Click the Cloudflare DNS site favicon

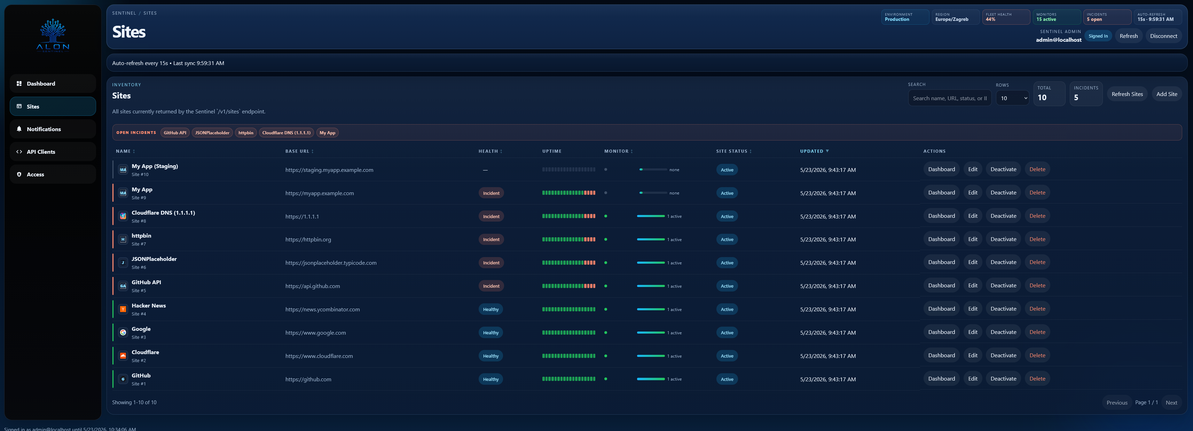pos(123,216)
